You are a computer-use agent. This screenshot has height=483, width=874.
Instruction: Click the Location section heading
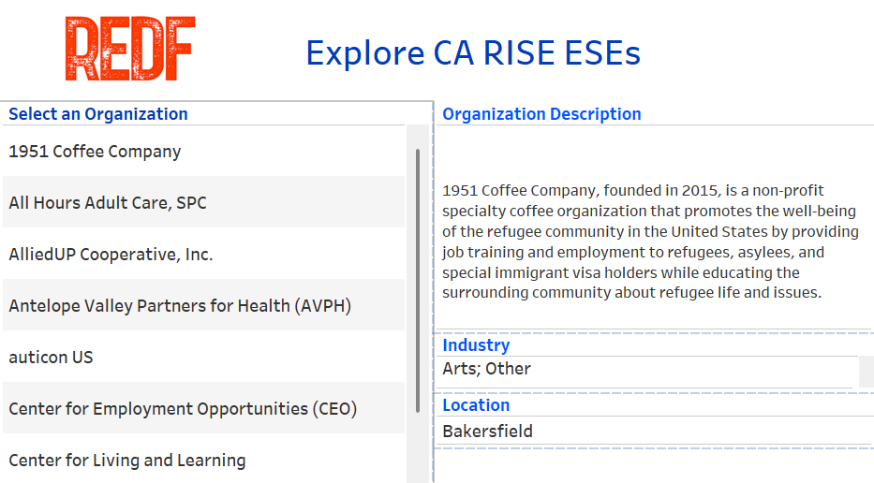click(476, 405)
